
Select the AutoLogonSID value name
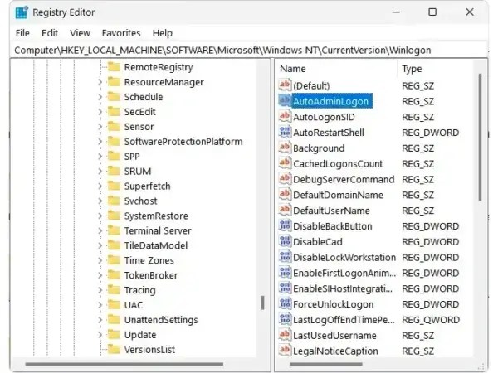click(324, 117)
